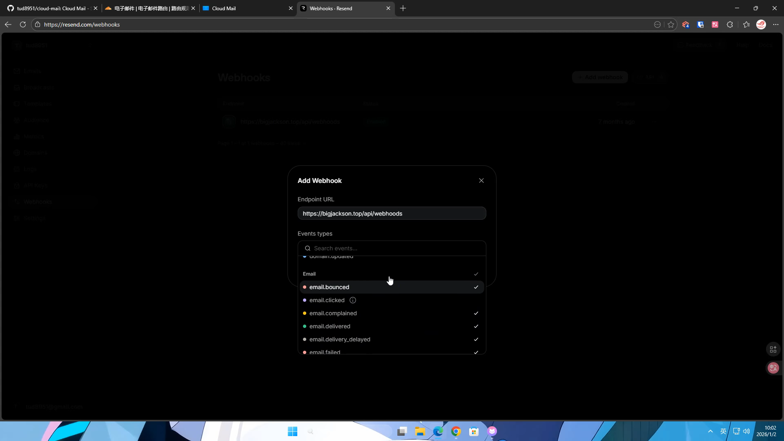Open a new browser tab
Image resolution: width=784 pixels, height=441 pixels.
(403, 8)
